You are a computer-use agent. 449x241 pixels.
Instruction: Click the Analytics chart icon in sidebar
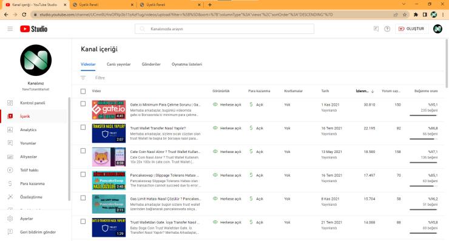click(x=10, y=129)
